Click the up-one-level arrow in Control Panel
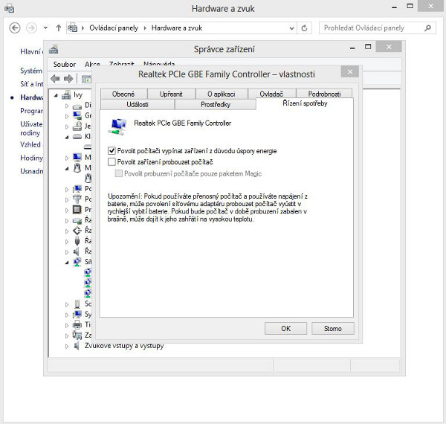Image resolution: width=446 pixels, height=424 pixels. click(x=59, y=28)
